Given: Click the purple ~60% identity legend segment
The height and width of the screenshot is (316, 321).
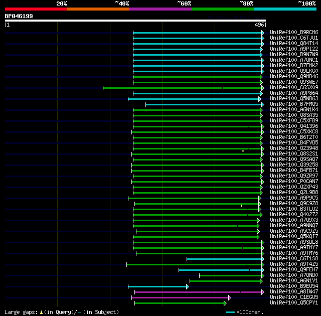Looking at the screenshot, I should click(160, 9).
